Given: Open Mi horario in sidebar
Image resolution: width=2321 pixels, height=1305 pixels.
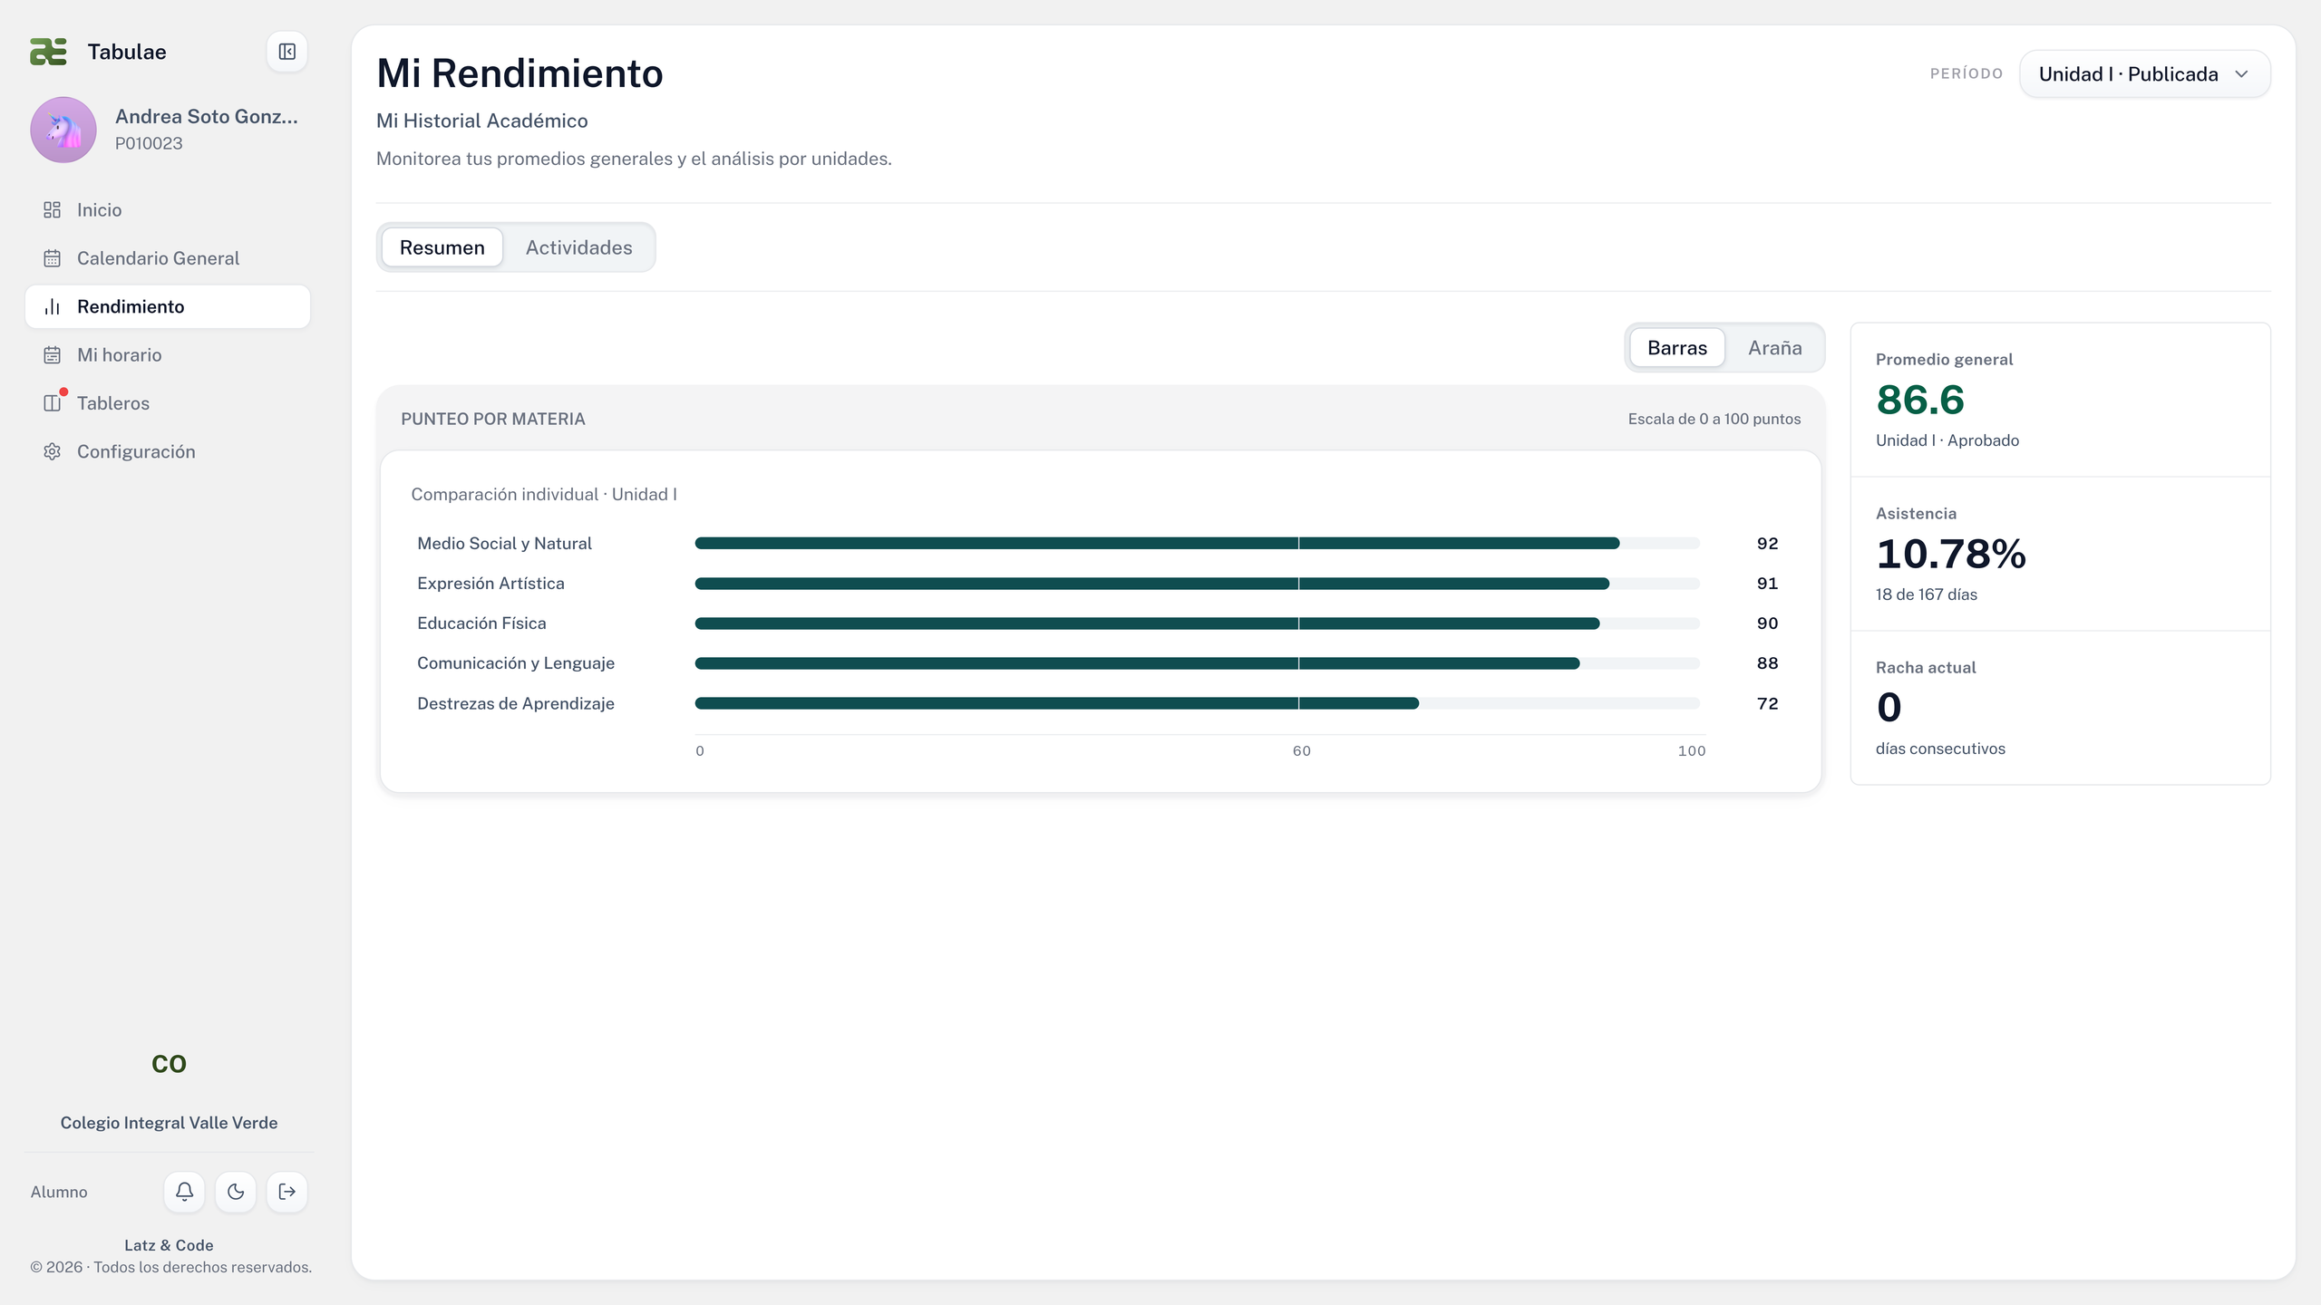Looking at the screenshot, I should pyautogui.click(x=168, y=355).
